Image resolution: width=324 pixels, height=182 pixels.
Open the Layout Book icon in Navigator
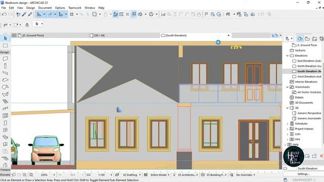[314, 38]
